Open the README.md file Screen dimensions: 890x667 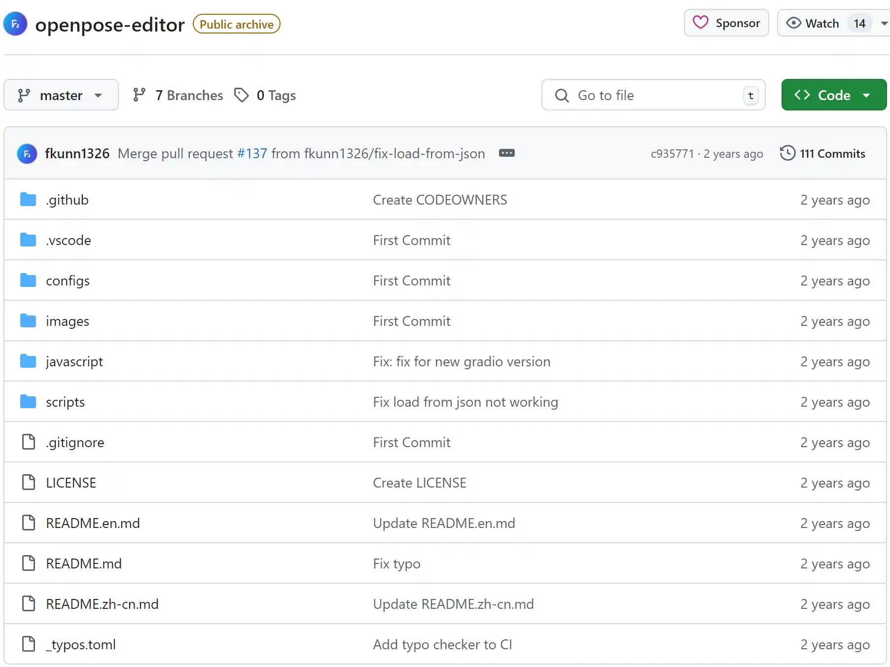click(x=84, y=563)
